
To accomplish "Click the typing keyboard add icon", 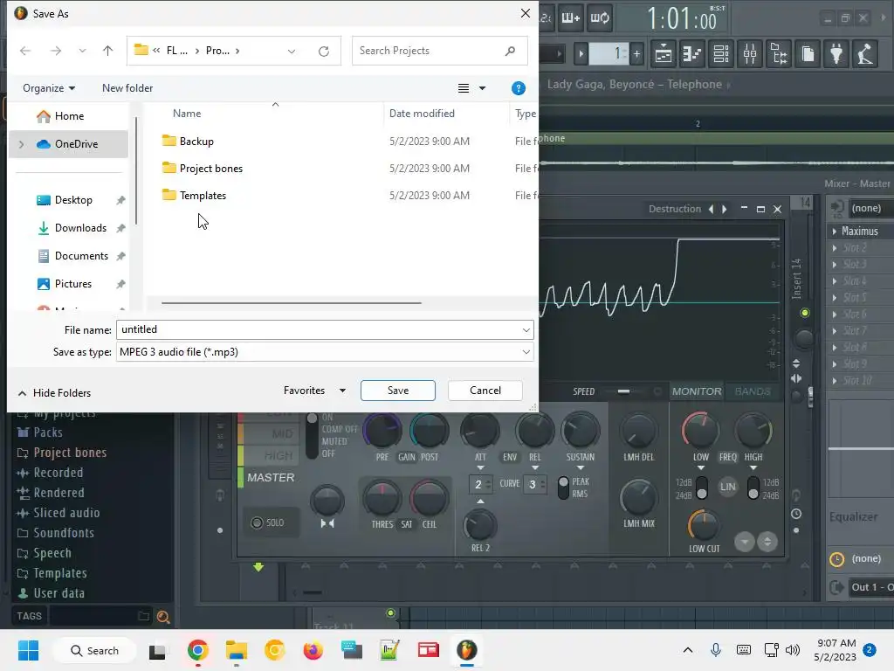I will (571, 17).
